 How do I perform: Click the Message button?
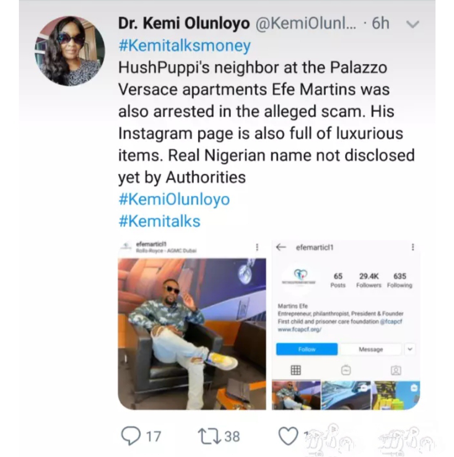coord(370,349)
